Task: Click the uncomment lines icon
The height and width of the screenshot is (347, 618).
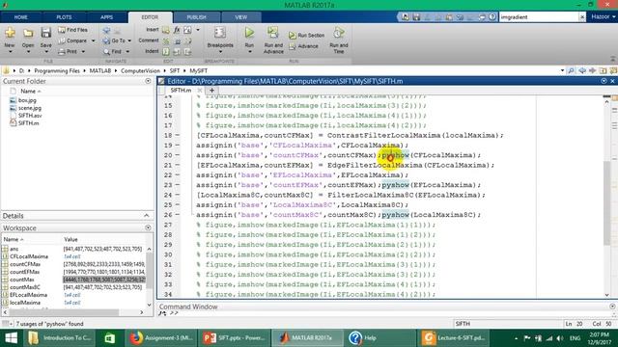Action: (178, 40)
